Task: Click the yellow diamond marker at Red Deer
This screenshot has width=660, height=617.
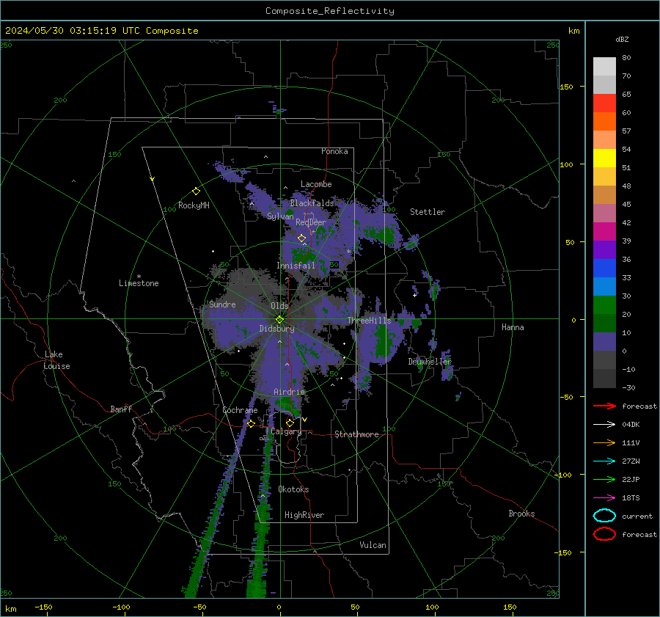Action: tap(302, 238)
